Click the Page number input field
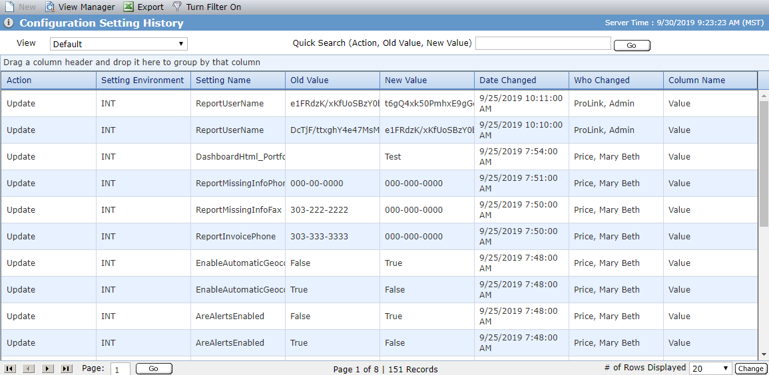This screenshot has width=769, height=375. (x=121, y=369)
